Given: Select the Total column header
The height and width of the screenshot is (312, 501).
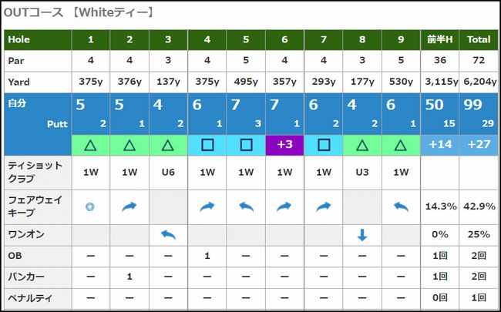Looking at the screenshot, I should (479, 39).
